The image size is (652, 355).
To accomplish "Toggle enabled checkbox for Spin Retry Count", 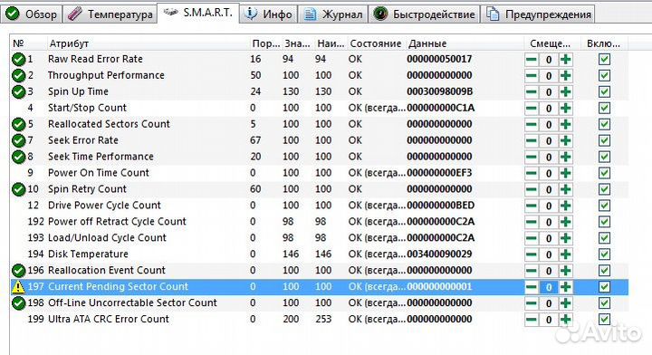I will (x=604, y=189).
